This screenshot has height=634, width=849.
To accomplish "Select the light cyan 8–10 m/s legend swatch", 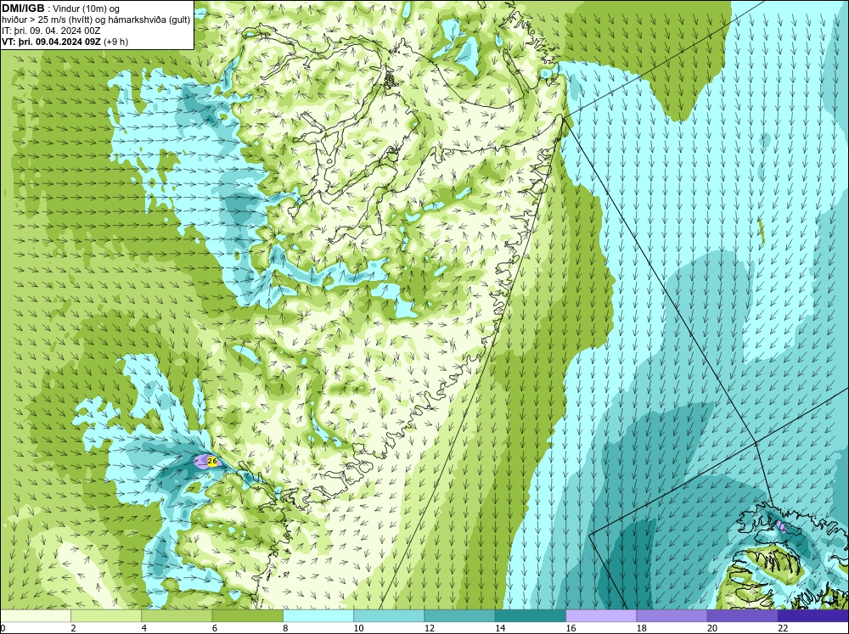I will coord(318,616).
